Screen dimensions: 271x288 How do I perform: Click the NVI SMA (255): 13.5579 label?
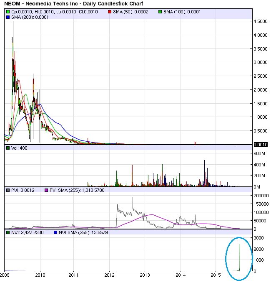83,232
